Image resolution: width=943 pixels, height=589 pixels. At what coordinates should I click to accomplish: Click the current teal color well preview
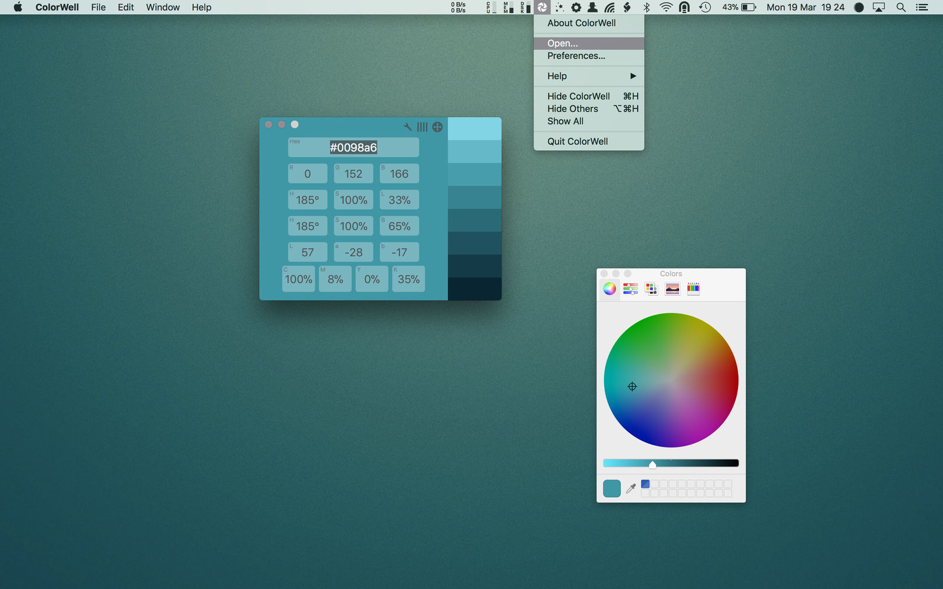click(x=612, y=488)
